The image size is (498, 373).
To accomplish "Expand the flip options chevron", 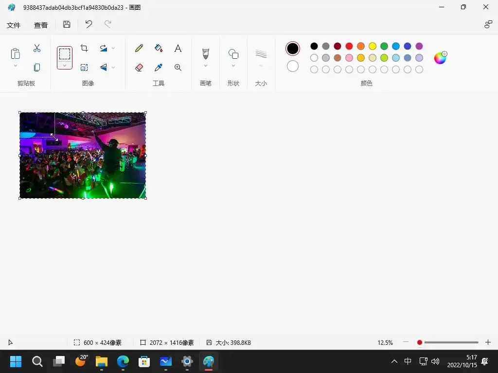I will [x=113, y=67].
